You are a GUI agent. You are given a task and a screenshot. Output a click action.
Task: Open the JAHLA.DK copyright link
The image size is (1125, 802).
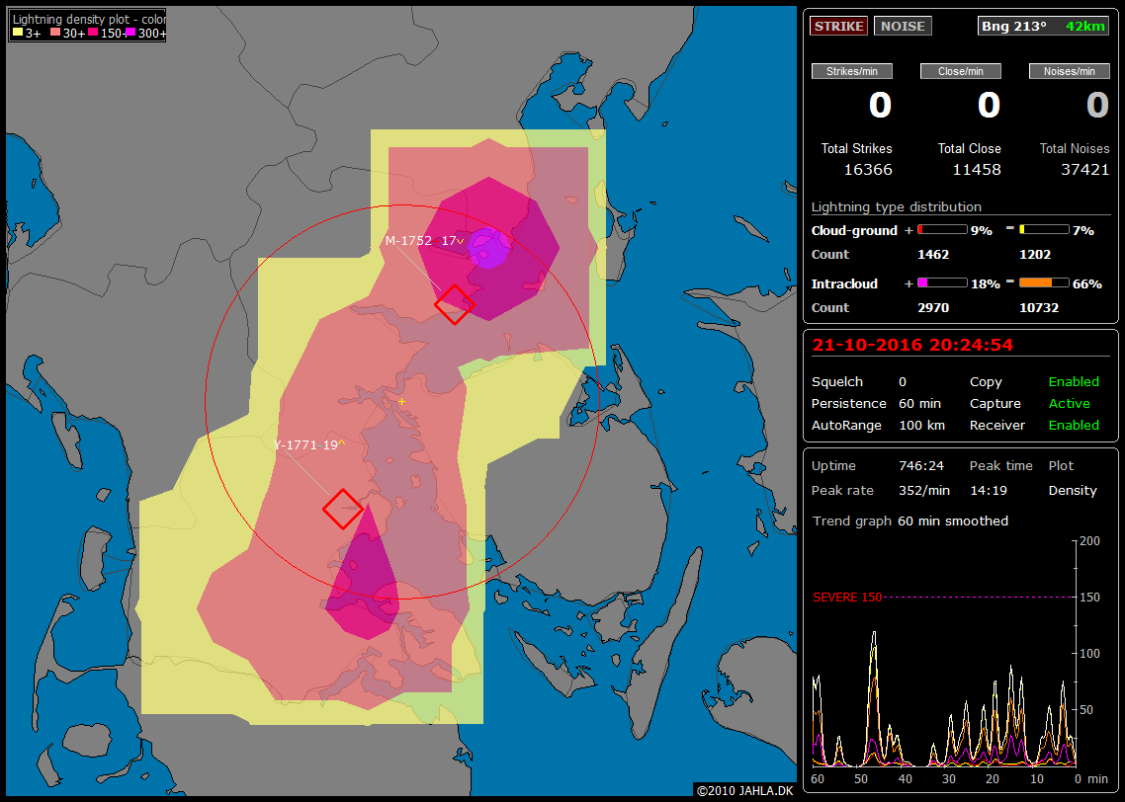744,791
